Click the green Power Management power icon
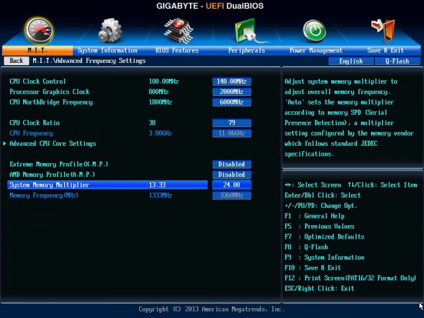The width and height of the screenshot is (424, 318). click(x=314, y=31)
